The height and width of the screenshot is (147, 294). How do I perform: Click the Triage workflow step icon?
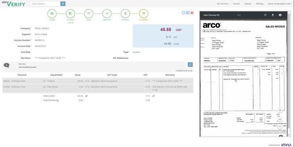(52, 13)
